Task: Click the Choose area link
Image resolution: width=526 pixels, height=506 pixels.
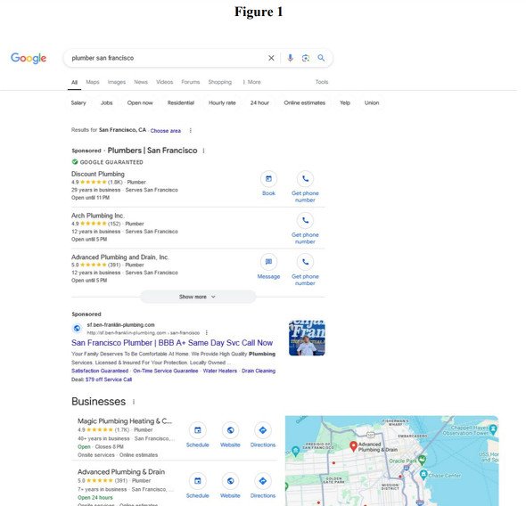Action: click(166, 131)
